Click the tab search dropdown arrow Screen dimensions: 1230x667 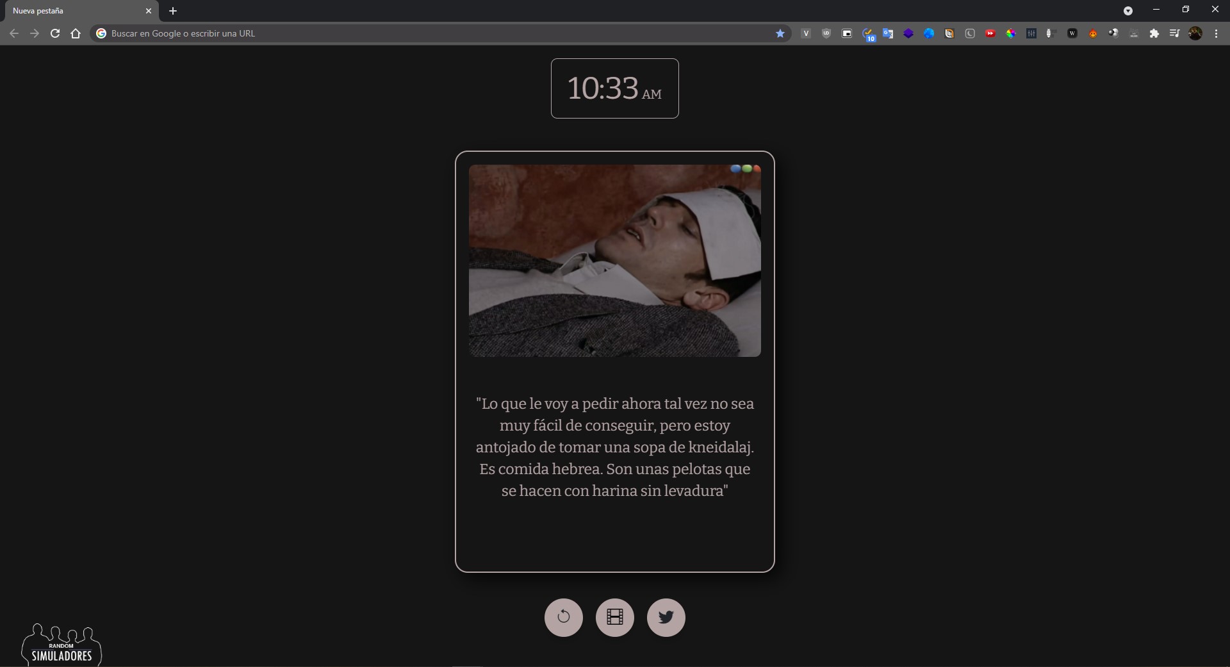pyautogui.click(x=1128, y=11)
